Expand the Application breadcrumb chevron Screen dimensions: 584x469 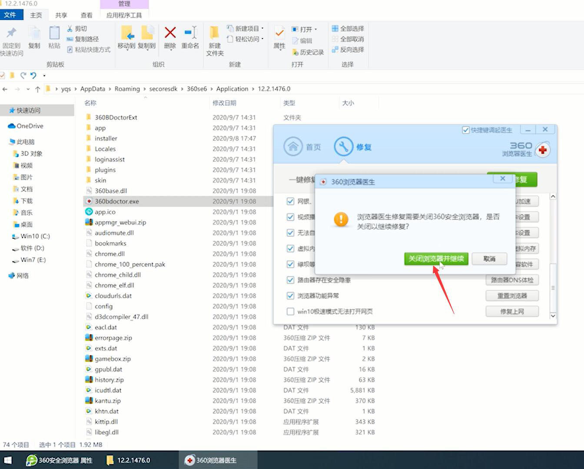(x=253, y=89)
